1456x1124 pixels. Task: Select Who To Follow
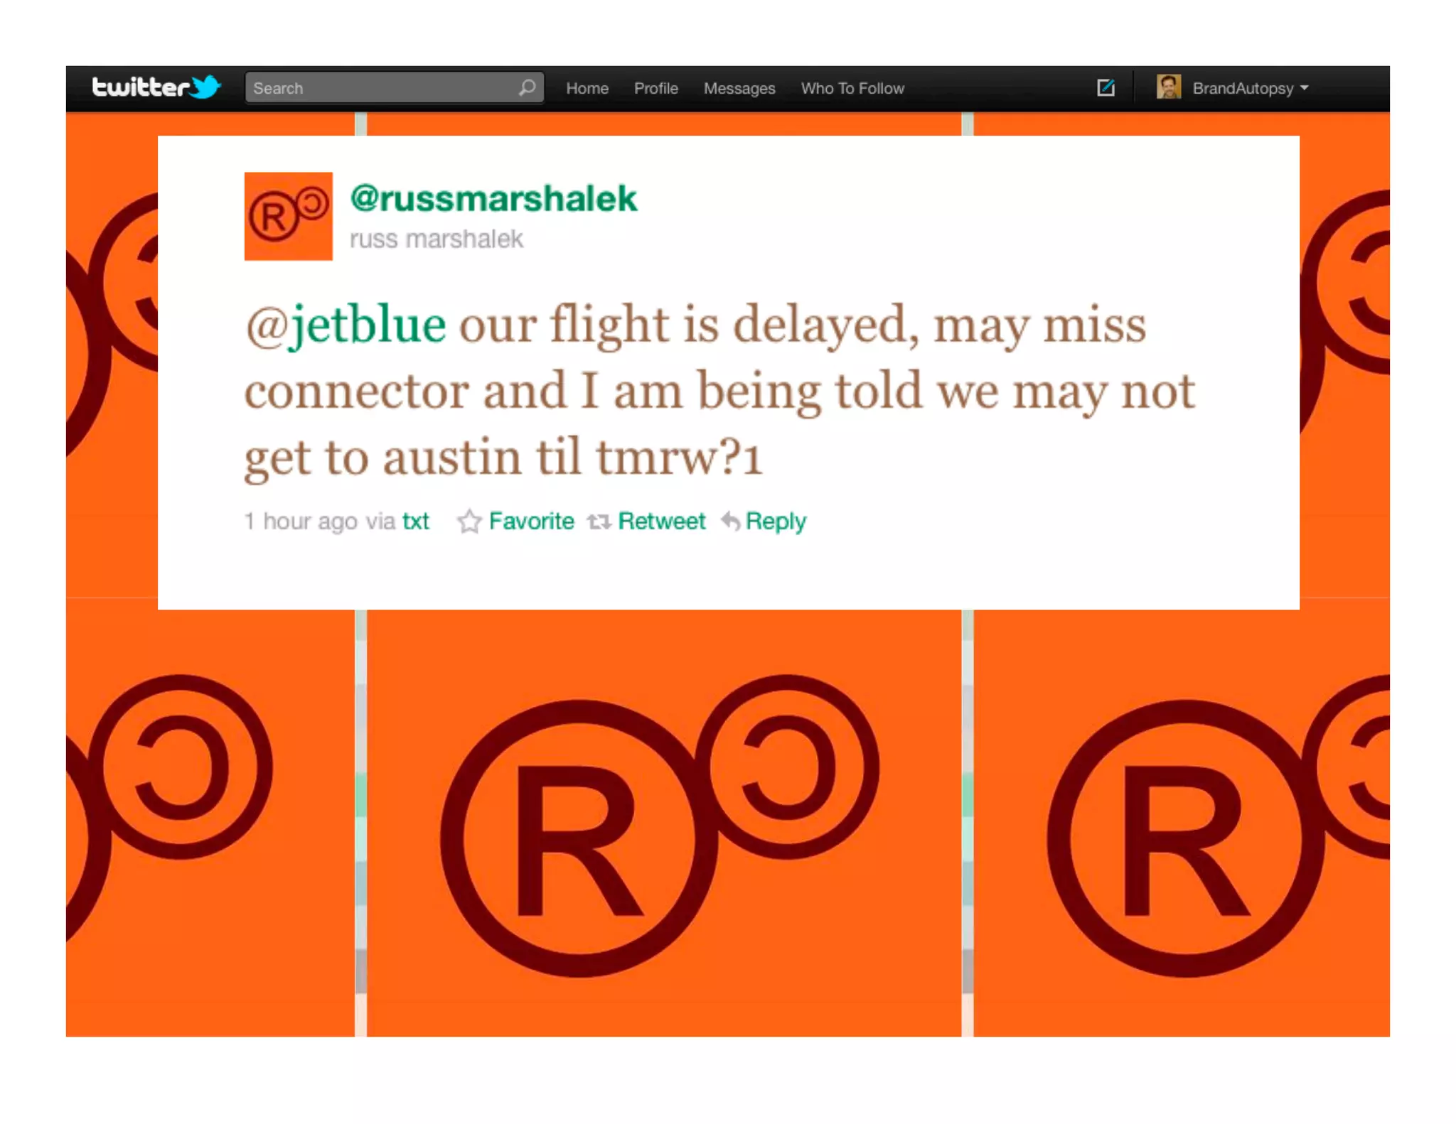(852, 88)
